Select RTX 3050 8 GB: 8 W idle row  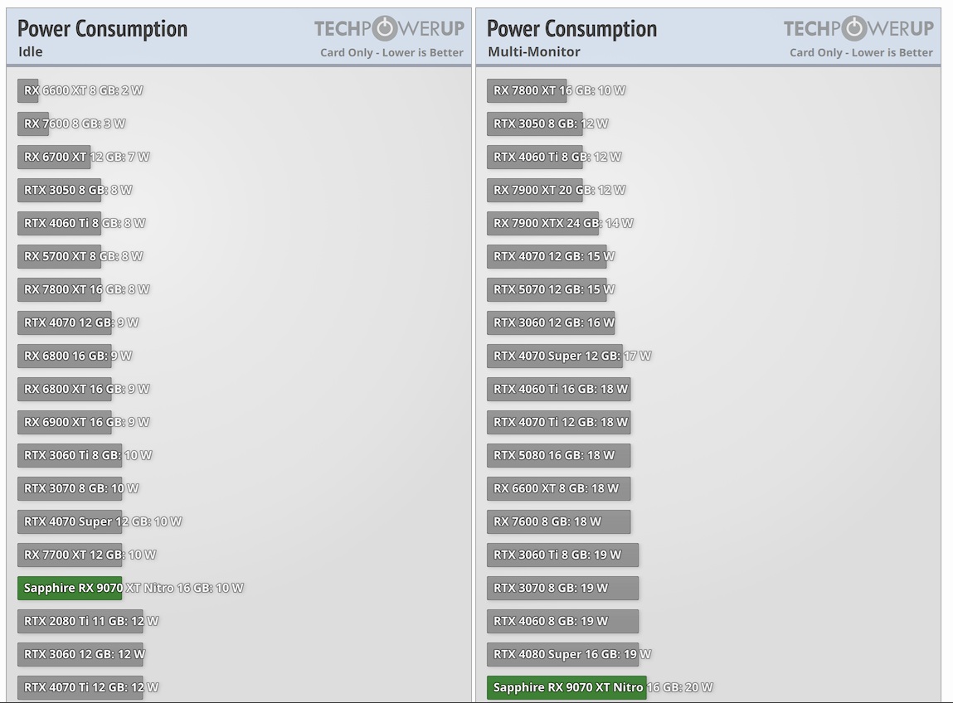click(60, 190)
